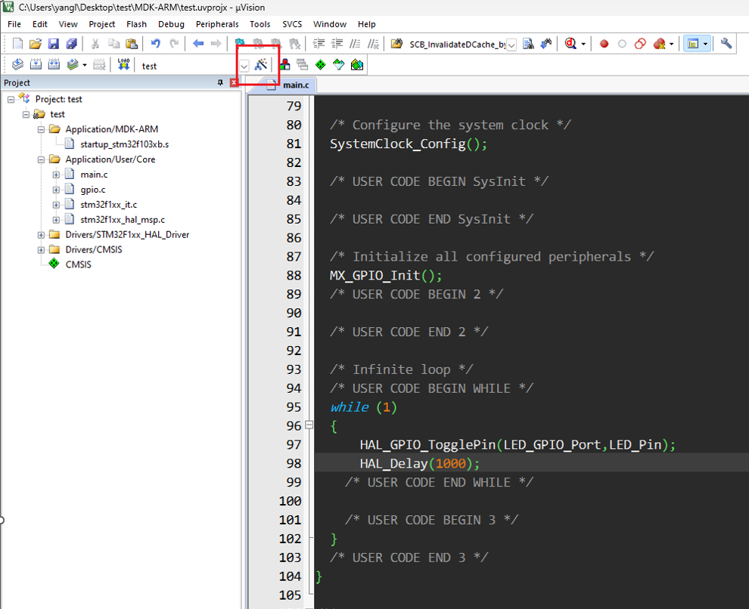
Task: Collapse the Application/User/Core folder
Action: 41,159
